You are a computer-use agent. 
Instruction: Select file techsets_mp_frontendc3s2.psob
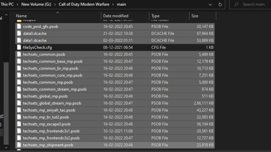51,138
